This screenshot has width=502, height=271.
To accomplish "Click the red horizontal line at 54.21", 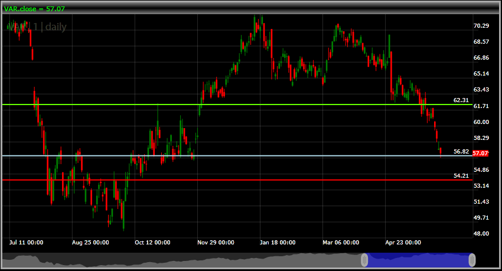I will tap(236, 179).
